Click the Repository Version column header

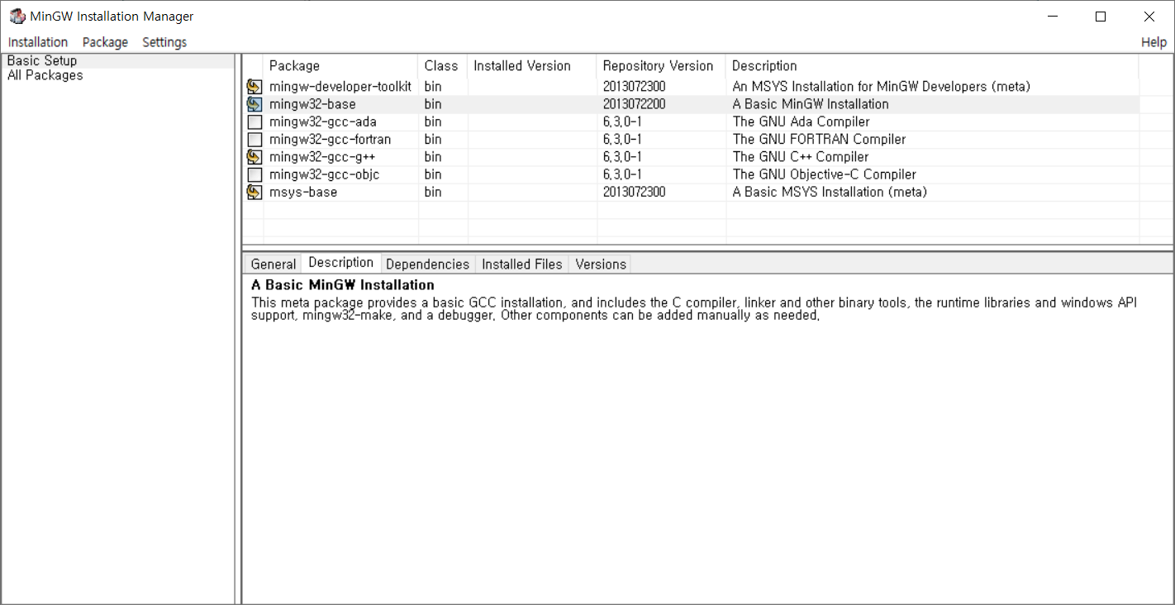[661, 66]
